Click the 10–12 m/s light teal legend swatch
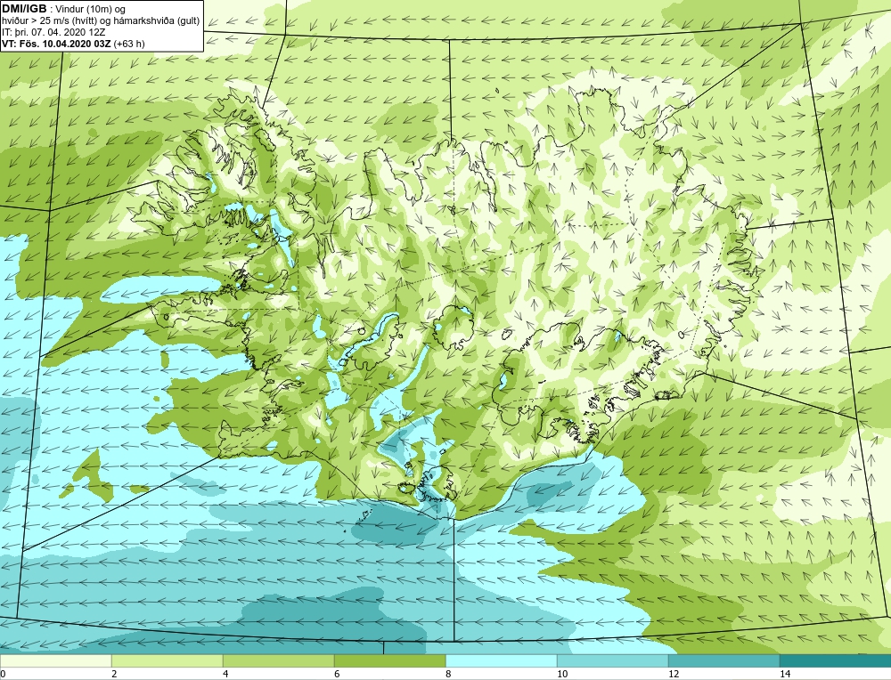The image size is (891, 680). pyautogui.click(x=613, y=660)
